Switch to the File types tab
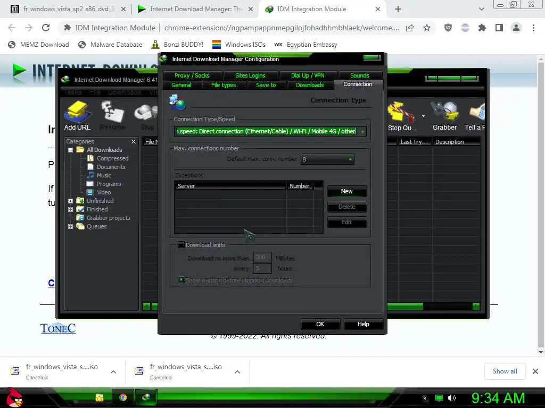 click(x=224, y=85)
